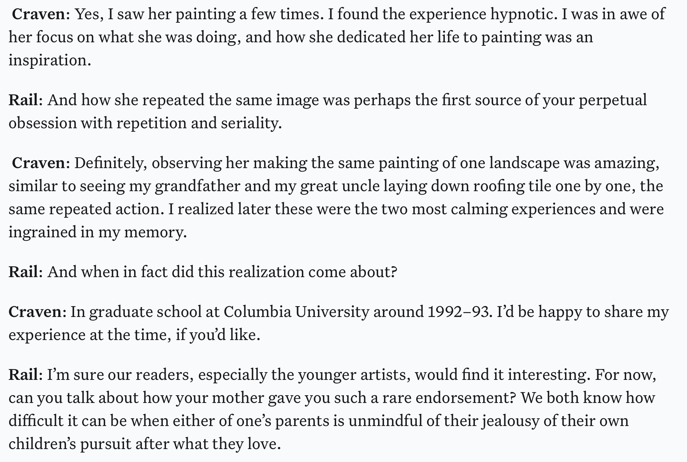This screenshot has height=462, width=687.
Task: Click "Craven:" label before "Definitely, observing"
Action: [41, 163]
